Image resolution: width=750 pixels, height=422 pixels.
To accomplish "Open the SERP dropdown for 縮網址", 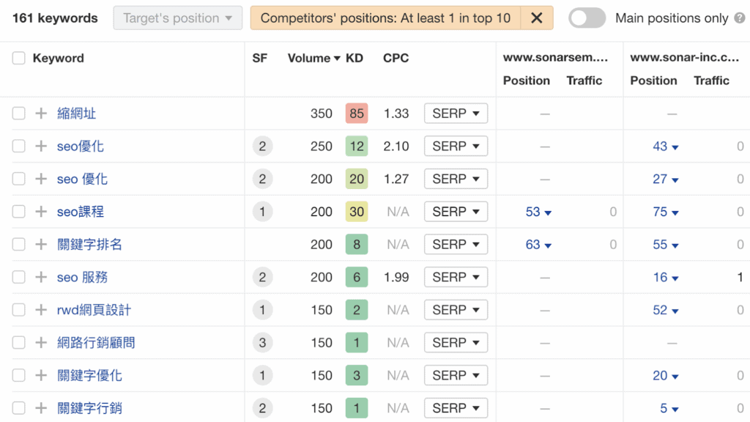I will pyautogui.click(x=456, y=114).
